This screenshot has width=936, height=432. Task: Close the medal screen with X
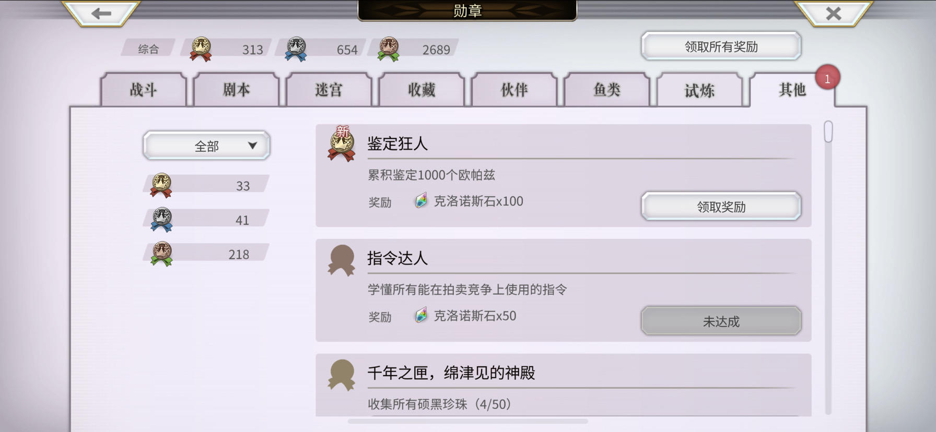point(834,13)
